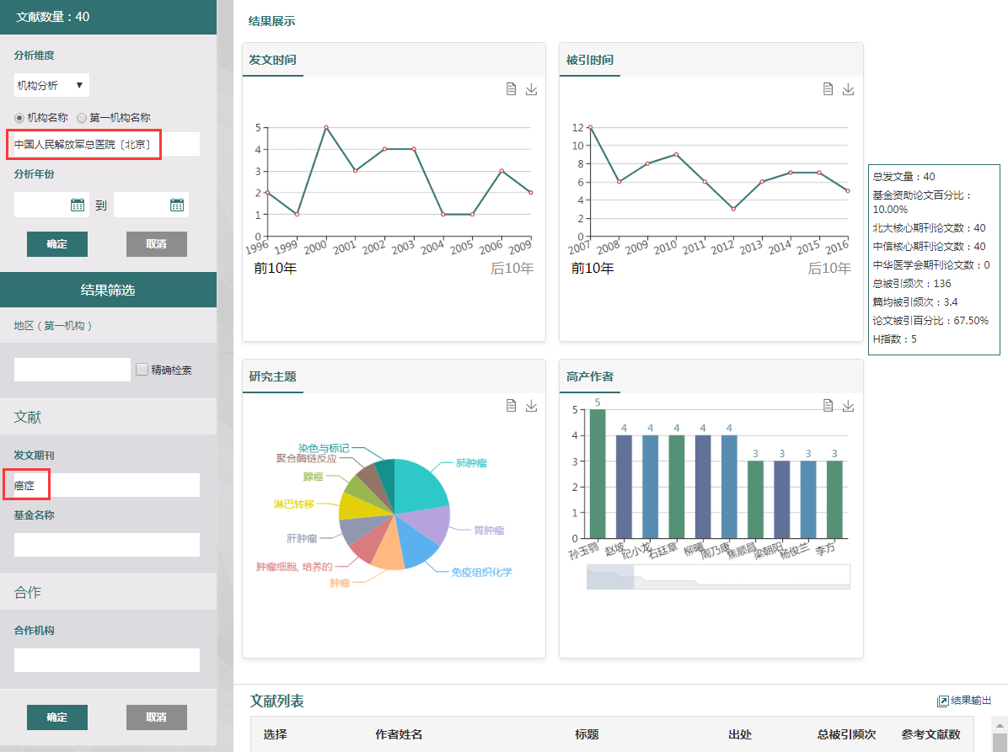
Task: Click the bottom 取消 button
Action: pos(156,717)
